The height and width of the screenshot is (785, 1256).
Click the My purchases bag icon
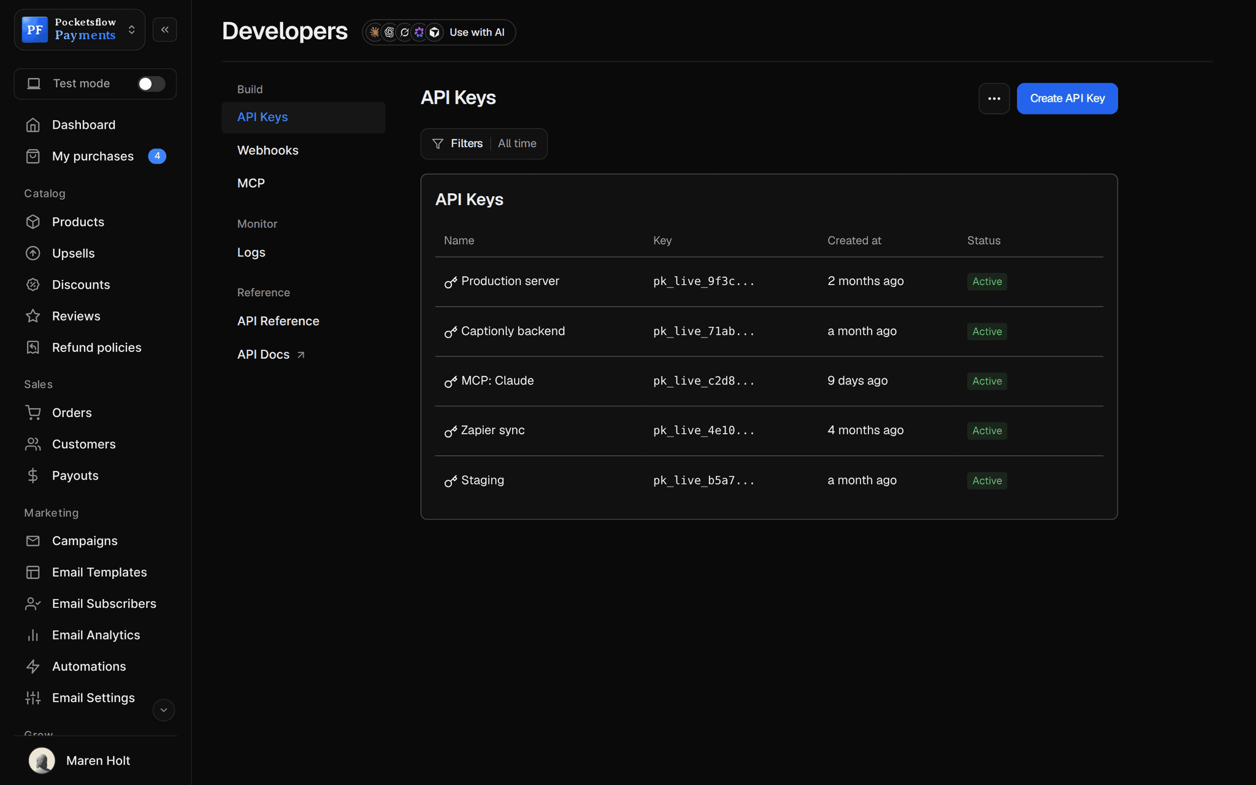(33, 156)
